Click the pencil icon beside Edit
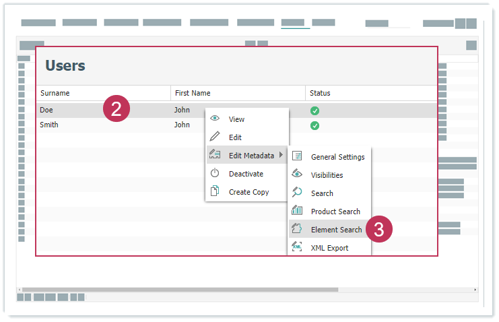Image resolution: width=499 pixels, height=322 pixels. click(x=215, y=137)
